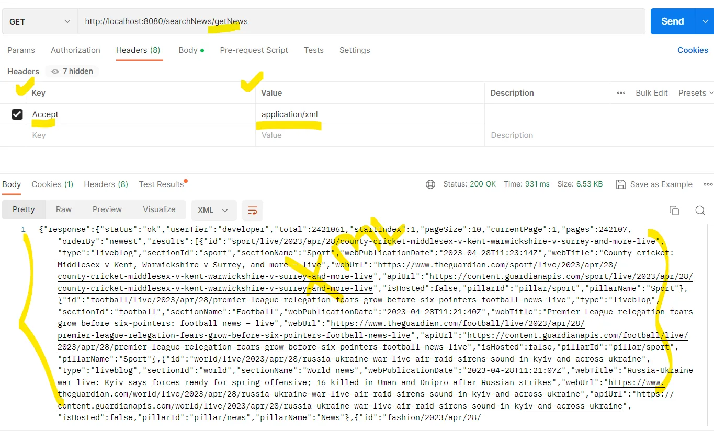Select the Pretty view mode
Screen dimensions: 714x431
24,209
